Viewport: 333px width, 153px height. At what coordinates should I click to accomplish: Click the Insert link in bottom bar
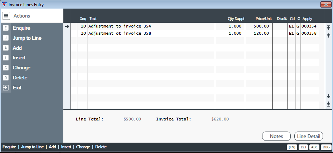(66, 147)
